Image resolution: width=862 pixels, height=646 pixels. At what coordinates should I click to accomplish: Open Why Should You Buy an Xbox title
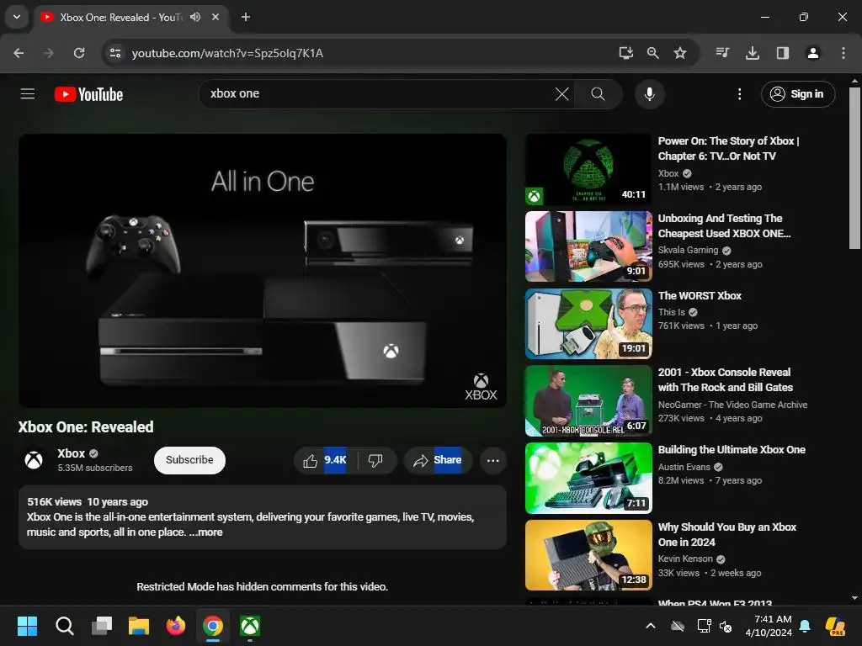tap(726, 534)
